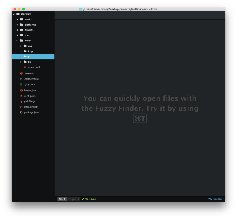Collapse the starwars root folder chevron
The width and height of the screenshot is (237, 219).
[14, 14]
